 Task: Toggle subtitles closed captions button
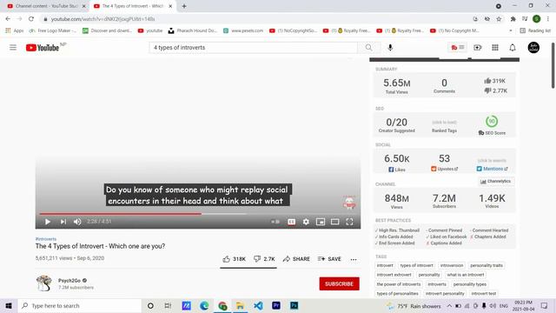point(292,222)
